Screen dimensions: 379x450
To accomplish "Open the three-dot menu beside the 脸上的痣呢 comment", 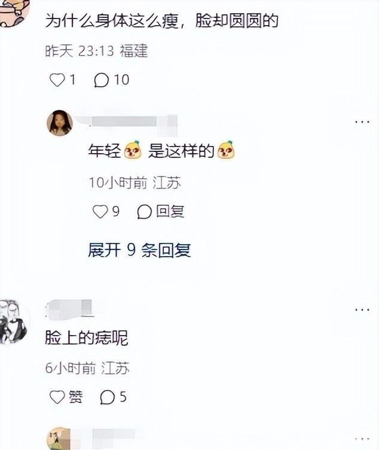I will [362, 310].
